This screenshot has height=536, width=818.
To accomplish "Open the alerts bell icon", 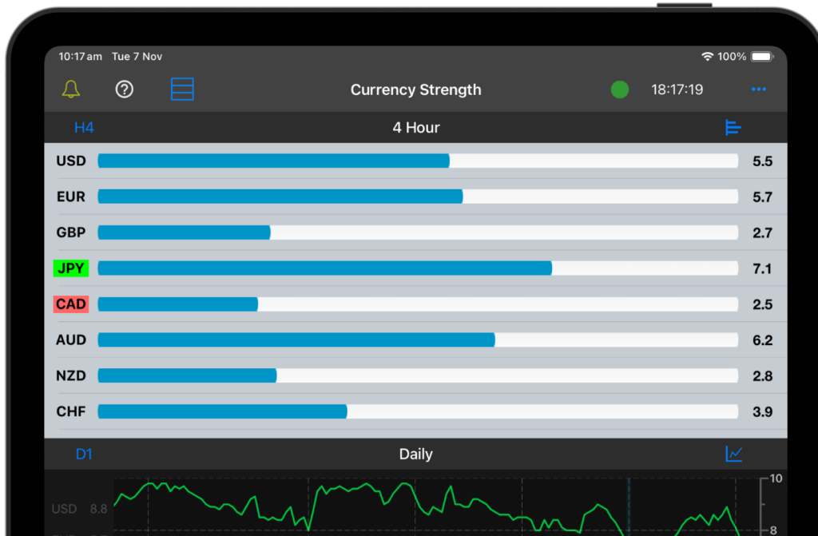I will 71,89.
